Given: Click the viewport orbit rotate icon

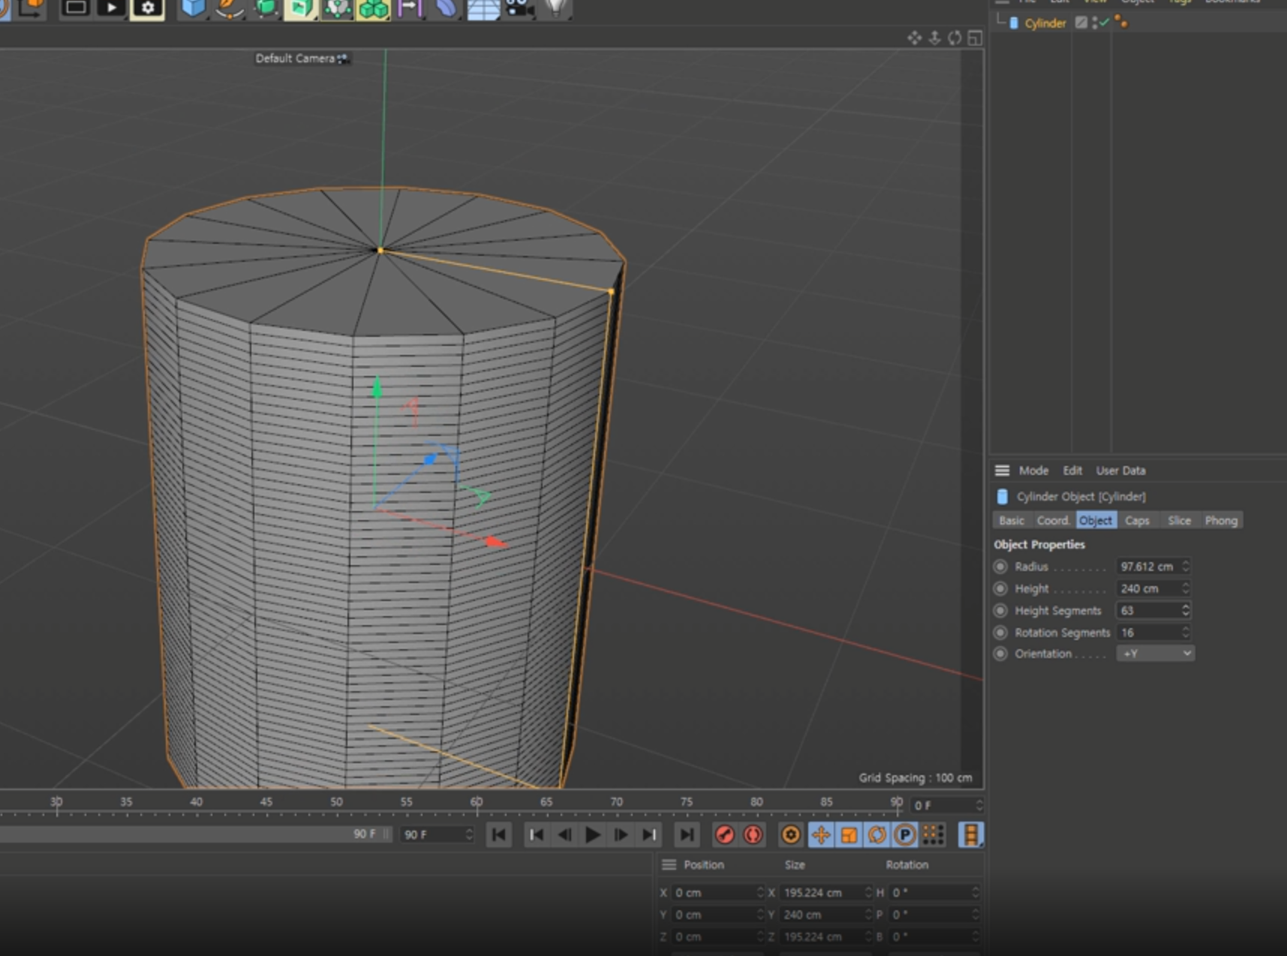Looking at the screenshot, I should coord(955,38).
